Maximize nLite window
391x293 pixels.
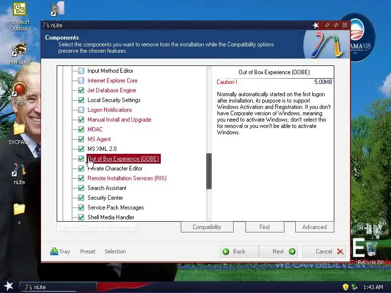[336, 25]
